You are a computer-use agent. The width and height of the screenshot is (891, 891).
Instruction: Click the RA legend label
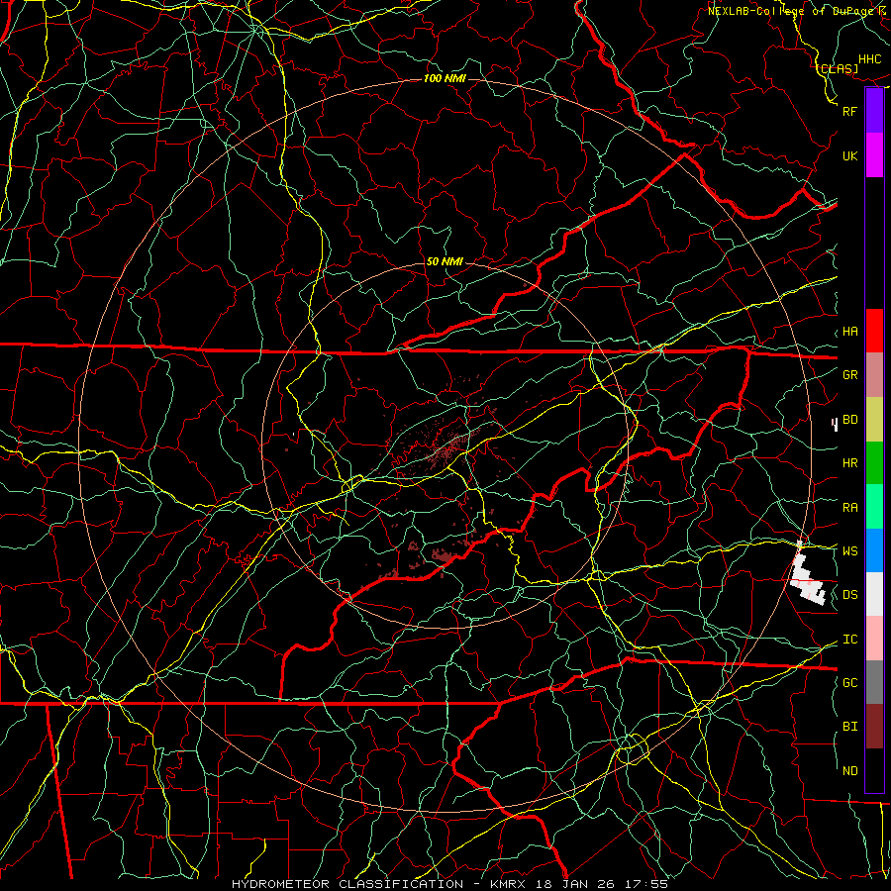850,508
